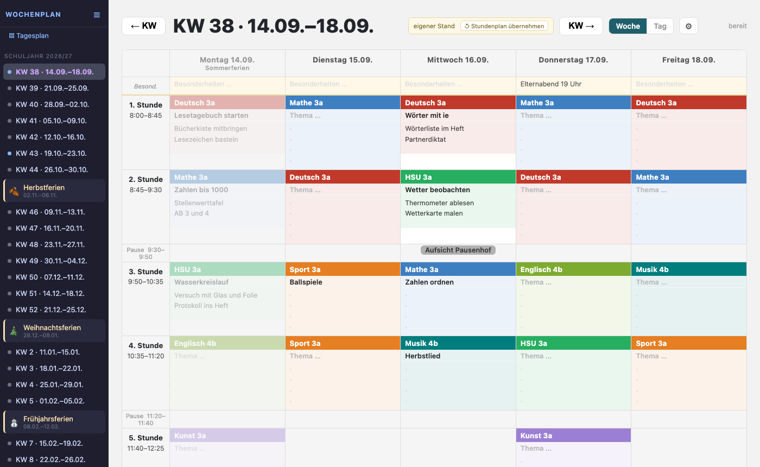Go to the next week (KW →)
The width and height of the screenshot is (760, 467).
coord(581,26)
